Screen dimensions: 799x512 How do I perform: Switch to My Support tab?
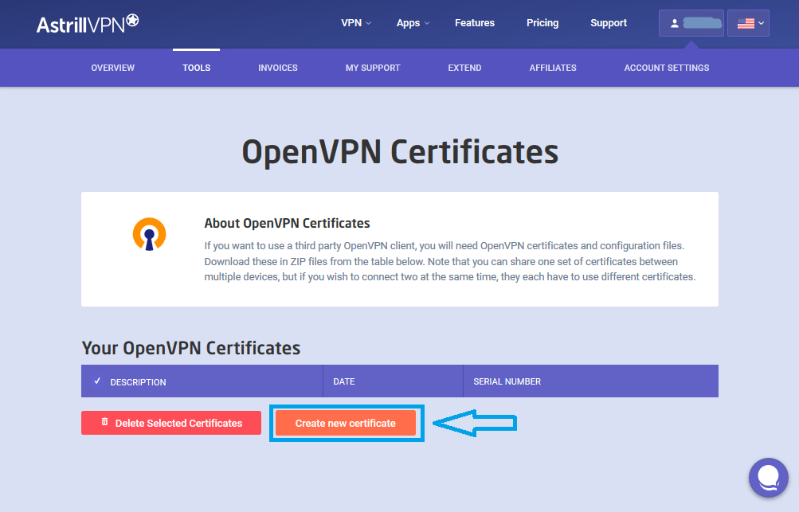(373, 68)
